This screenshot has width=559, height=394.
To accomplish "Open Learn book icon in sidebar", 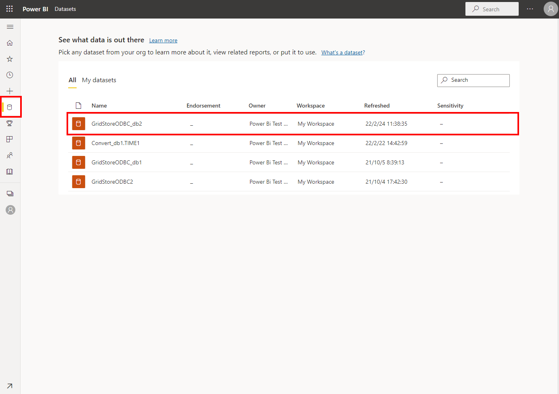I will (x=10, y=172).
